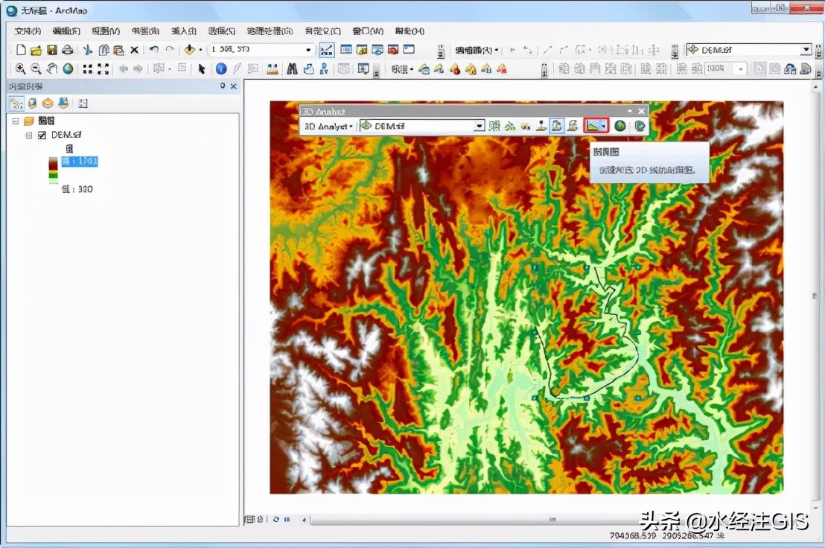Screen dimensions: 825x548
Task: Close the 3D Analyst floating toolbar
Action: (x=641, y=111)
